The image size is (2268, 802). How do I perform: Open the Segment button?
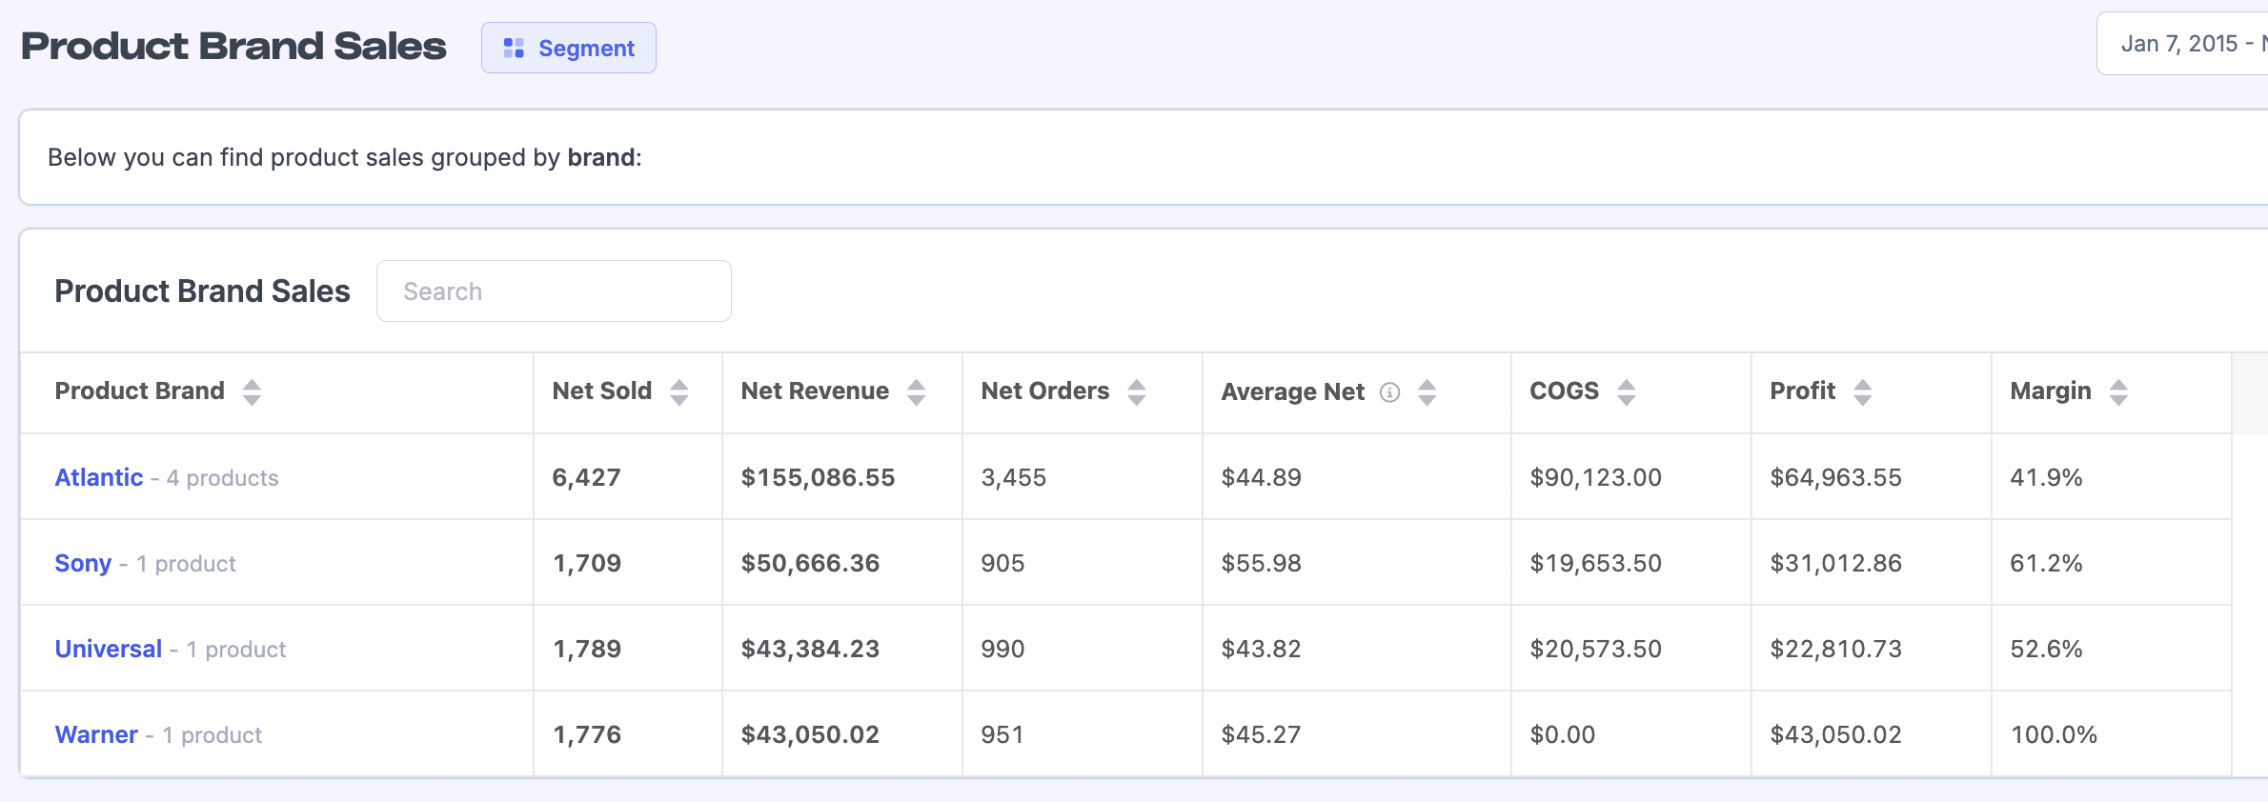tap(569, 49)
